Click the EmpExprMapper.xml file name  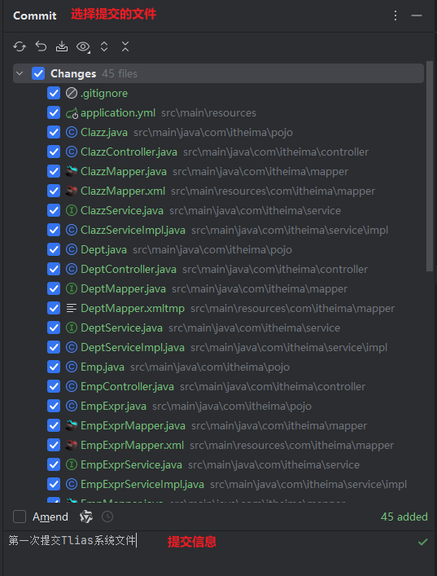(x=132, y=445)
